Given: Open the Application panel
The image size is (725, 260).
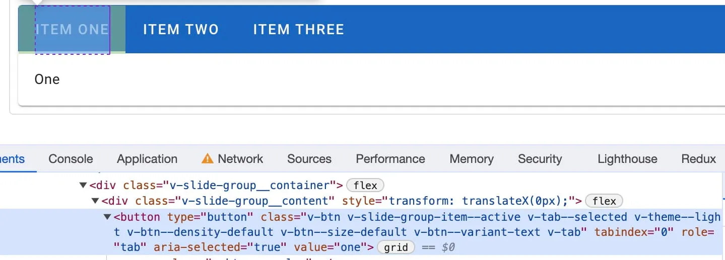Looking at the screenshot, I should (147, 159).
